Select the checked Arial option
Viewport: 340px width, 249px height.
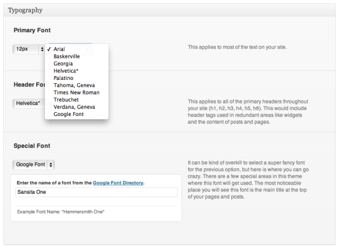59,49
